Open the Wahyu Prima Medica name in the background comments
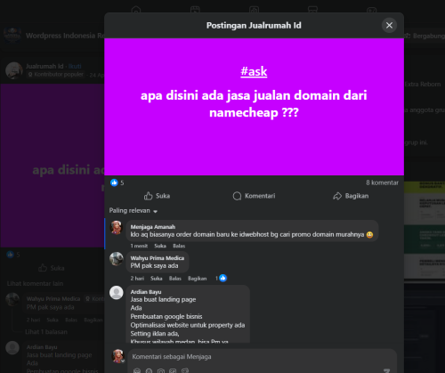 [53, 299]
